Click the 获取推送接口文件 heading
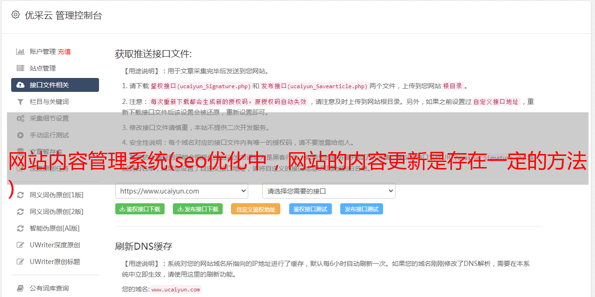595x297 pixels. [153, 54]
